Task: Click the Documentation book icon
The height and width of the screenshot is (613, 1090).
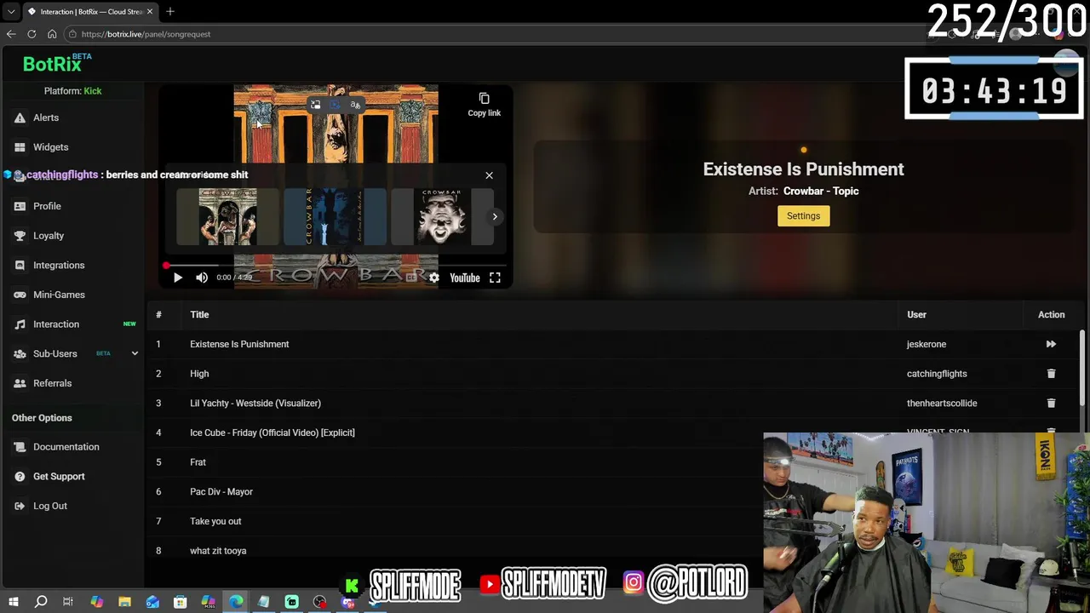Action: click(20, 447)
